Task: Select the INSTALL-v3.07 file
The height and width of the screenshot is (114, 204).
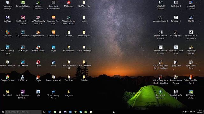Action: (84, 4)
